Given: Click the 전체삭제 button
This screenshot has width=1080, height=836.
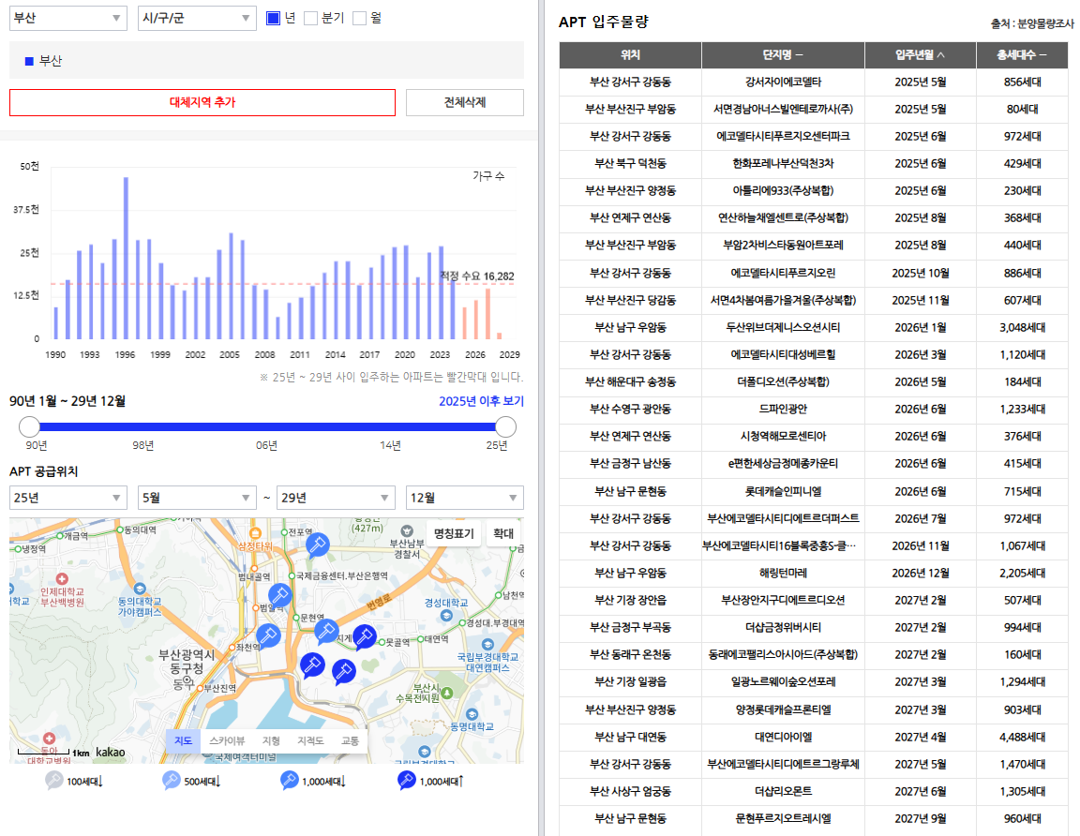Looking at the screenshot, I should [465, 102].
